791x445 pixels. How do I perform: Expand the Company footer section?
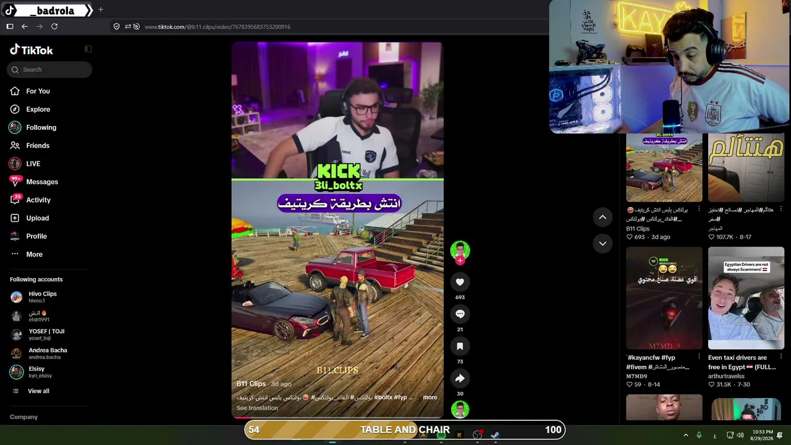(23, 417)
